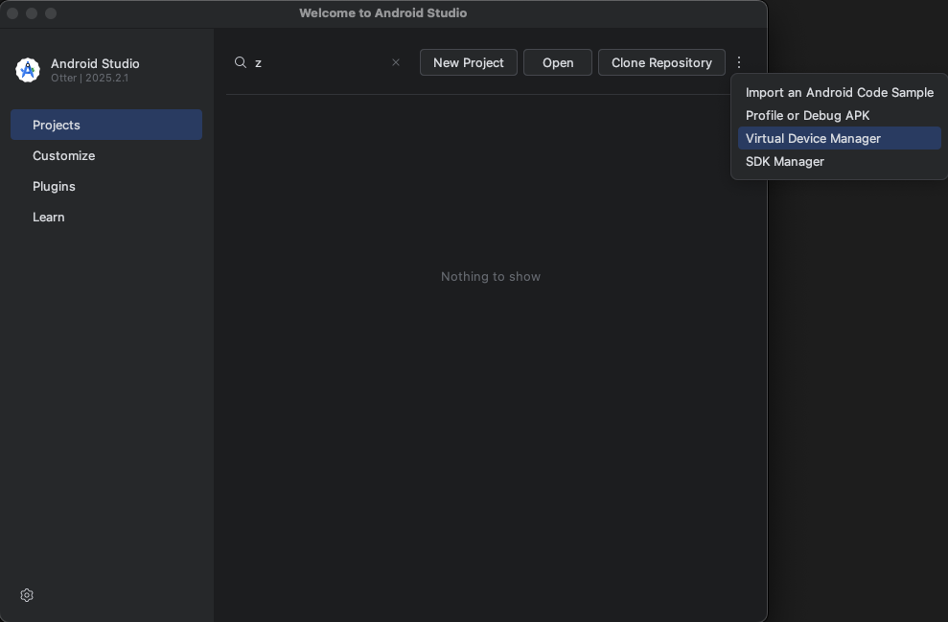Viewport: 948px width, 622px height.
Task: Clear the project search text
Action: click(396, 62)
